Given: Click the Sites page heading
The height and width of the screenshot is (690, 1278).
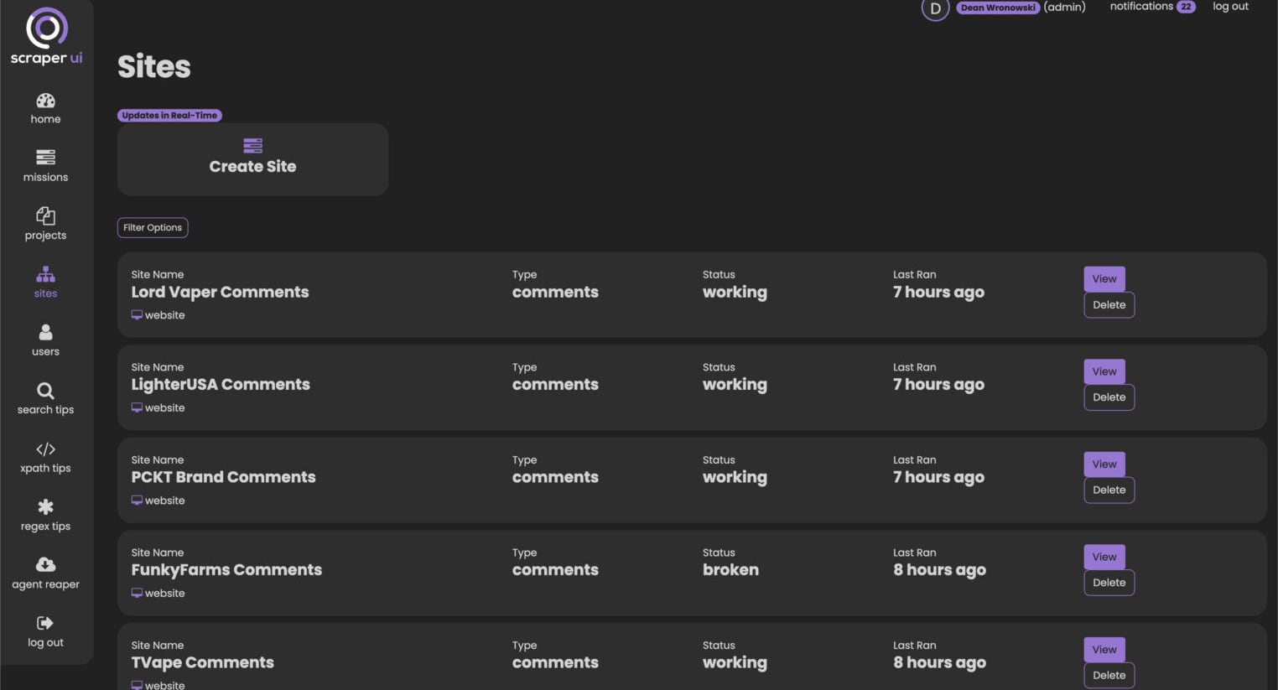Looking at the screenshot, I should [x=154, y=67].
